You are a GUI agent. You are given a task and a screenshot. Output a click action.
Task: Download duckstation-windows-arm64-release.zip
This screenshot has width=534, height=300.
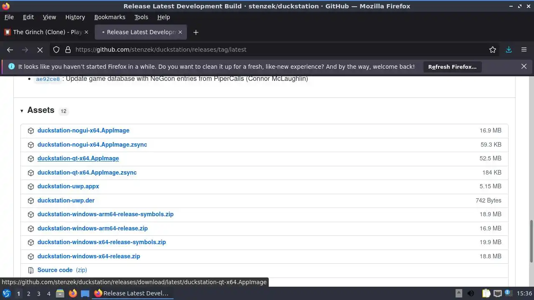click(93, 228)
